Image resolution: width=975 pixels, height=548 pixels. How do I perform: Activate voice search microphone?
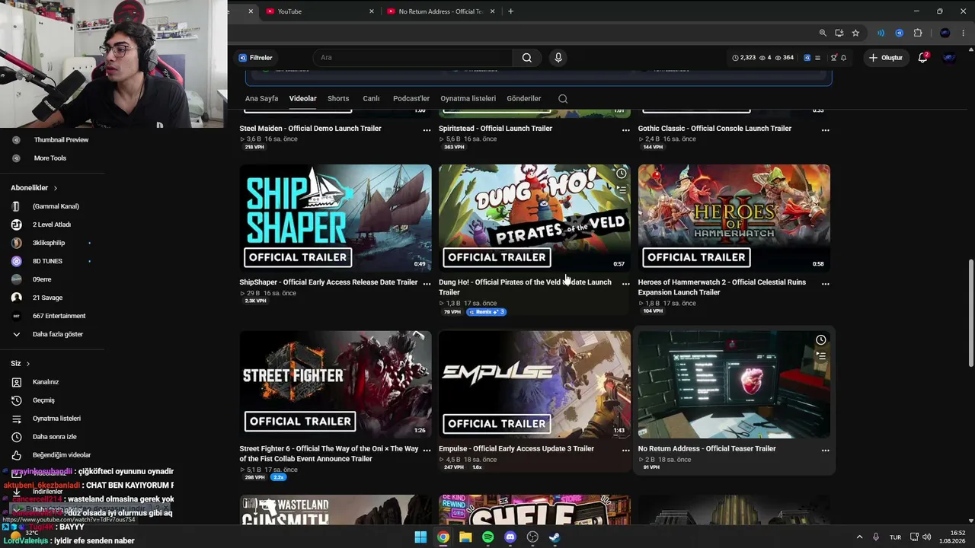point(558,58)
